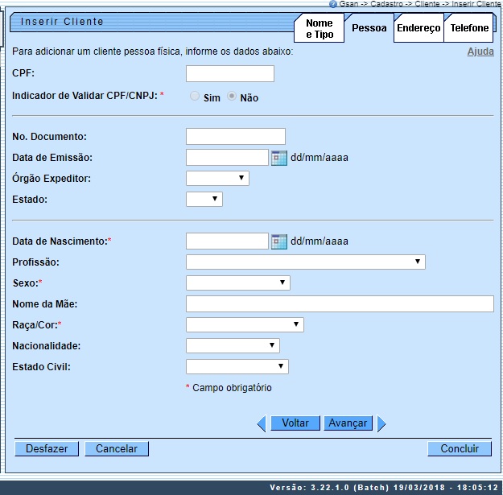Image resolution: width=503 pixels, height=495 pixels.
Task: Open the Estado Civil dropdown
Action: pyautogui.click(x=237, y=366)
